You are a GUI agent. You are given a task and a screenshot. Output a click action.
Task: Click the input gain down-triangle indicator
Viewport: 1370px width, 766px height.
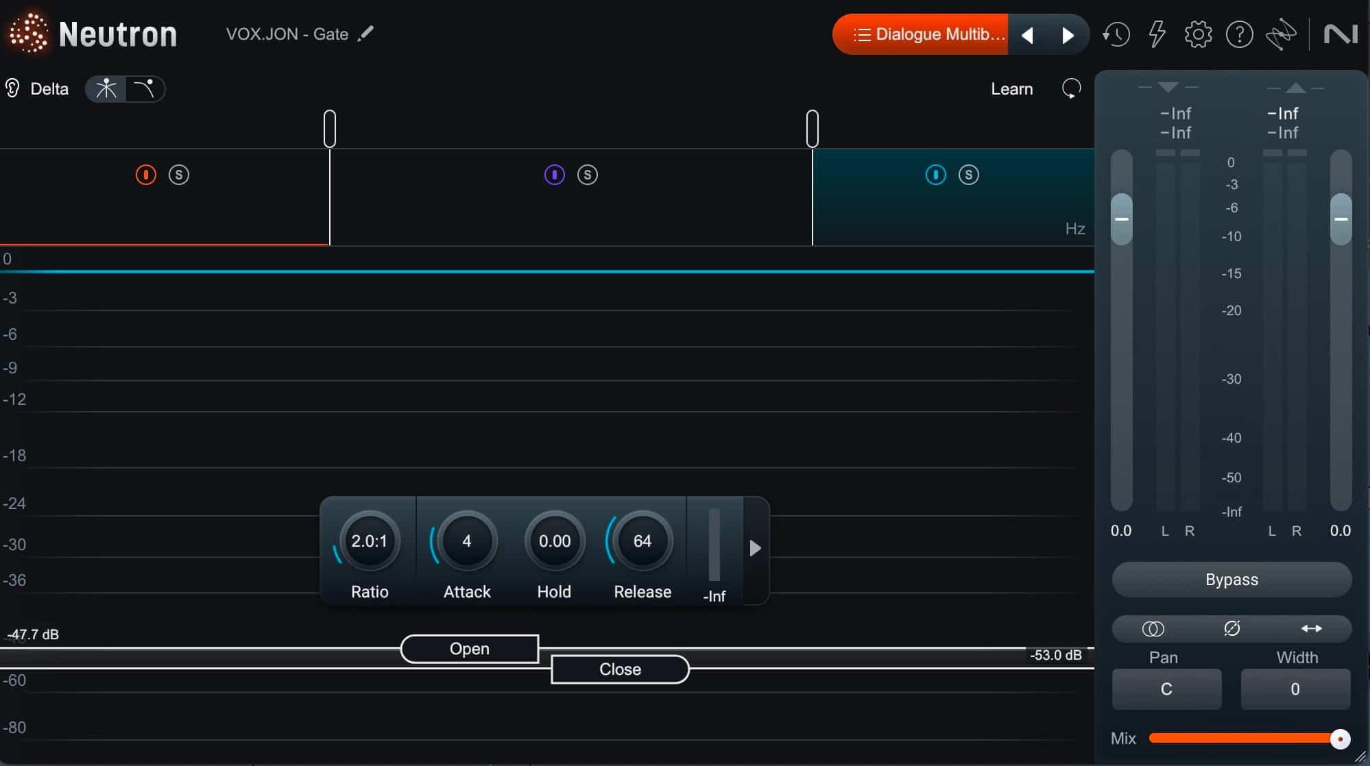(1168, 87)
